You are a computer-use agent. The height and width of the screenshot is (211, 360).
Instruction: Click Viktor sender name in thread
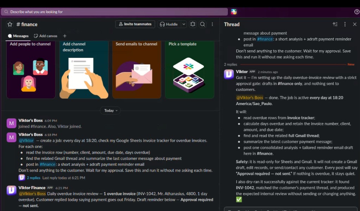coord(242,72)
